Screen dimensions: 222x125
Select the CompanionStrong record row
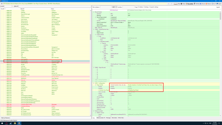point(45,106)
